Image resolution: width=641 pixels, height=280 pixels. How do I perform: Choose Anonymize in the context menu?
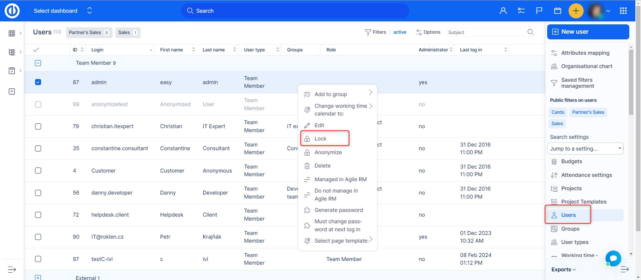click(328, 152)
